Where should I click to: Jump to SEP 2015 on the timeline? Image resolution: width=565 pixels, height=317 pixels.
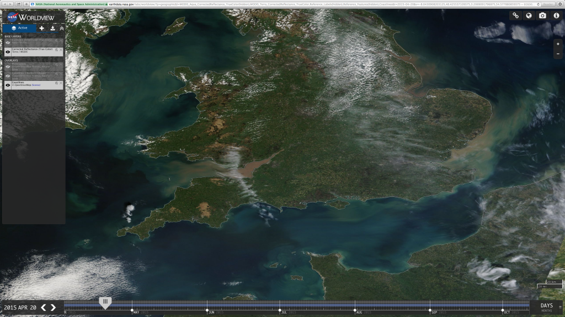tap(434, 313)
